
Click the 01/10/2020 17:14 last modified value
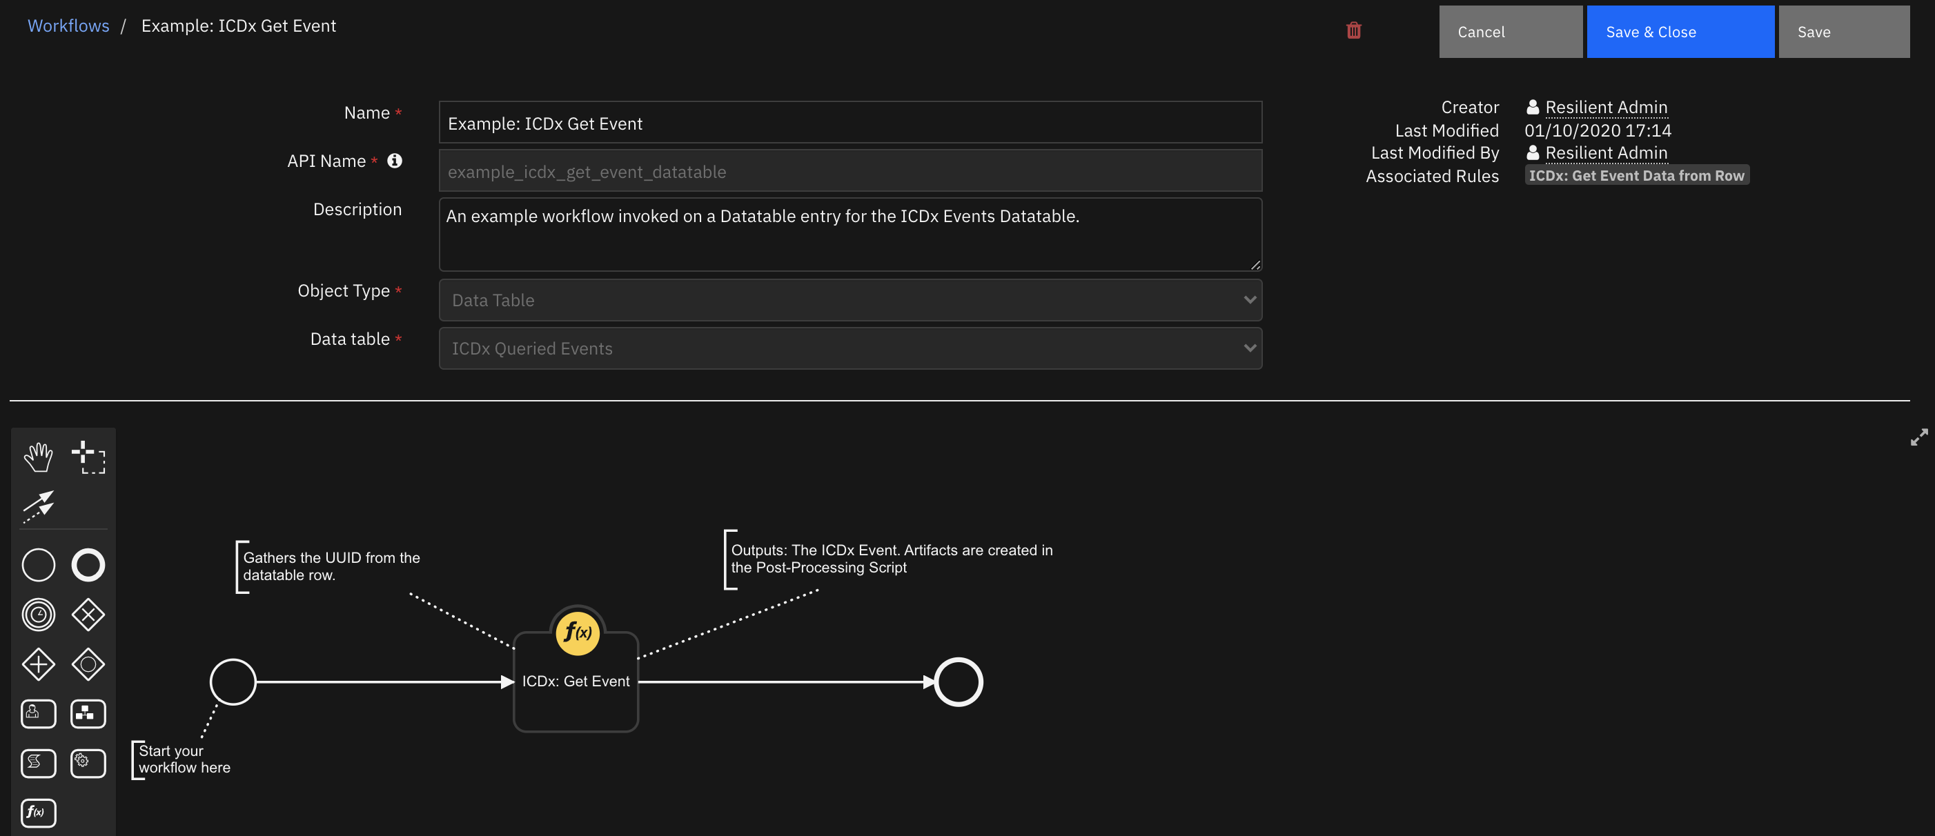point(1597,130)
